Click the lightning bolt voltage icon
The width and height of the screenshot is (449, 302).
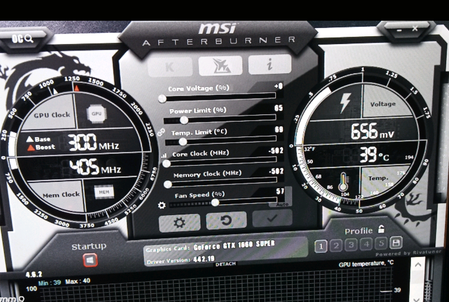345,103
